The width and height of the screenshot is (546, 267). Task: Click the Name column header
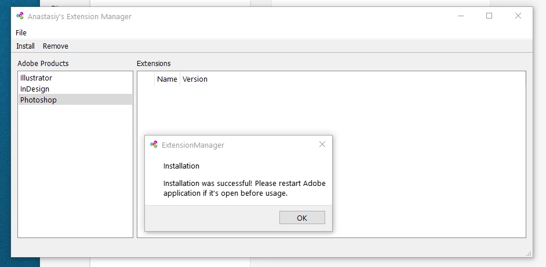pyautogui.click(x=167, y=79)
